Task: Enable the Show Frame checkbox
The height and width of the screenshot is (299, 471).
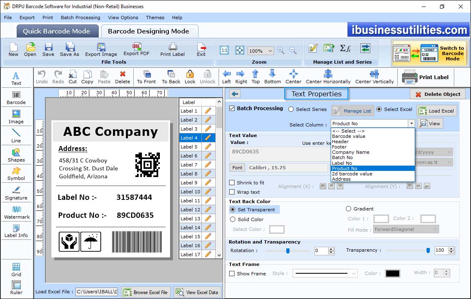Action: pos(232,274)
